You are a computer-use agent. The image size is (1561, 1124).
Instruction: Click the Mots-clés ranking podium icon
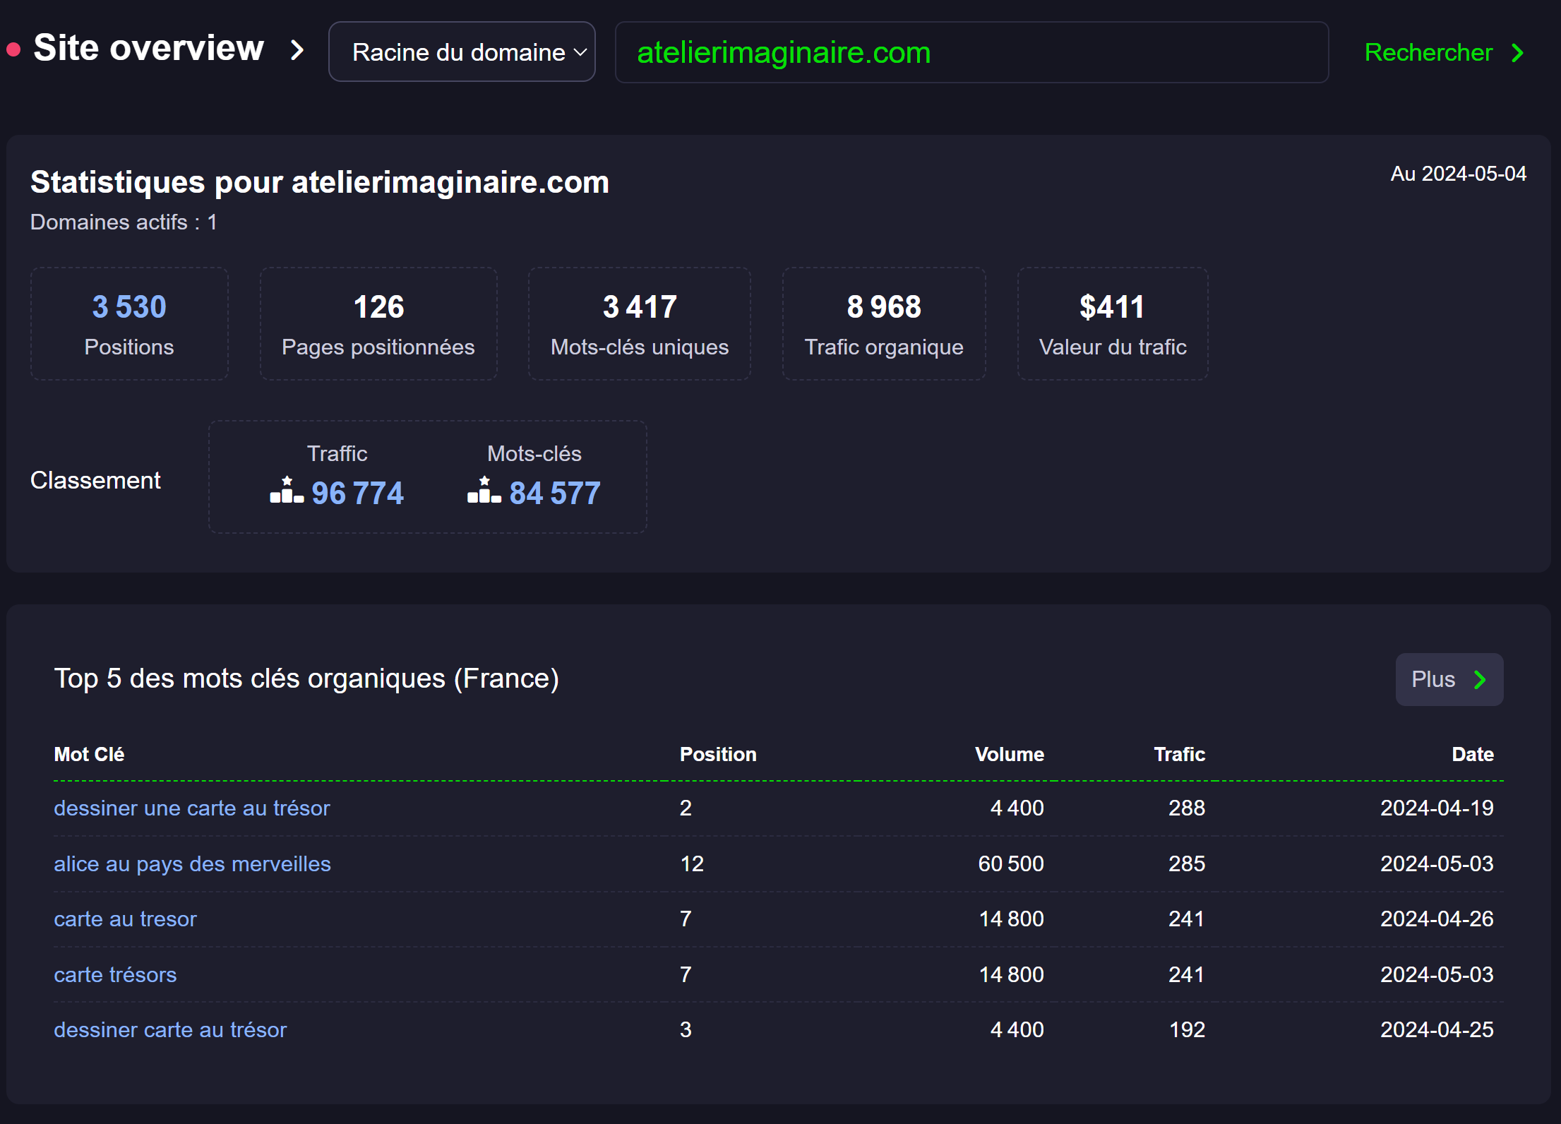point(484,491)
